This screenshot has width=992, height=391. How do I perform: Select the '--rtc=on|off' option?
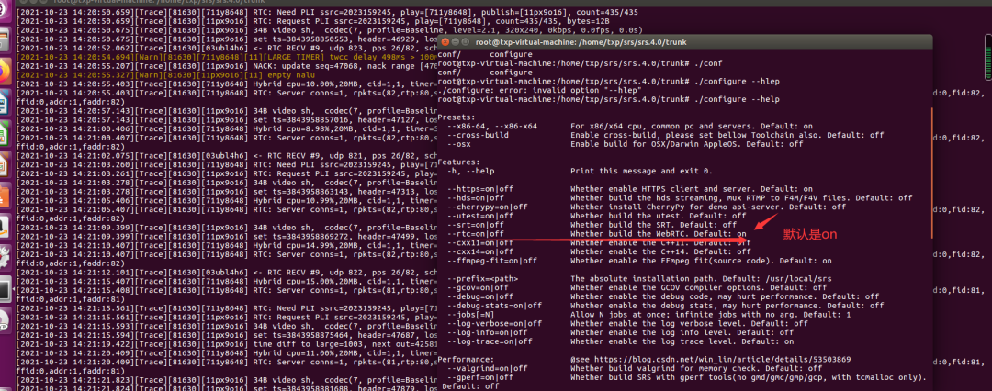click(476, 233)
